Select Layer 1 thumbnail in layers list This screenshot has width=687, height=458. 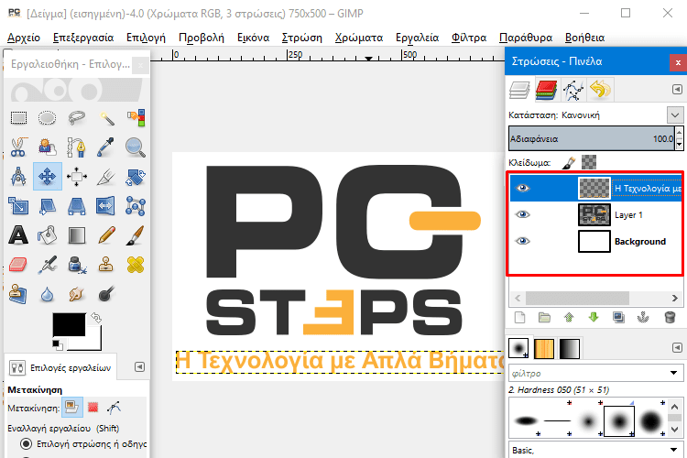[594, 214]
